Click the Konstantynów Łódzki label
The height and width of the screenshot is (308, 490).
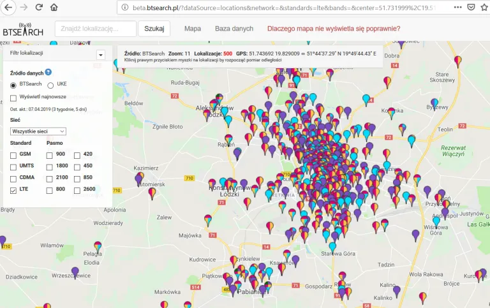tap(230, 191)
